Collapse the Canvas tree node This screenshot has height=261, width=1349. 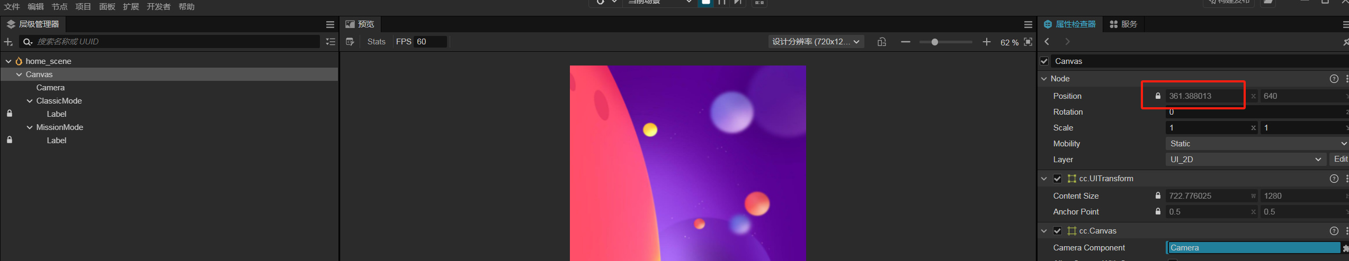pyautogui.click(x=19, y=74)
